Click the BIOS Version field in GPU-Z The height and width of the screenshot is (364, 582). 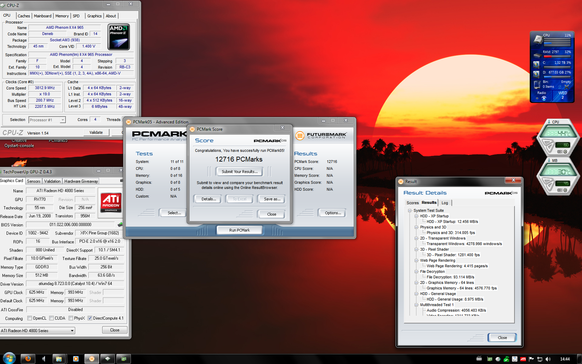point(70,225)
